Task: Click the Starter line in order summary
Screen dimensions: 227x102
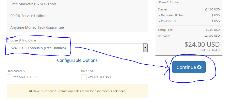Action: [163, 9]
